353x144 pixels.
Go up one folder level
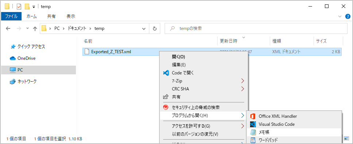tap(35, 28)
